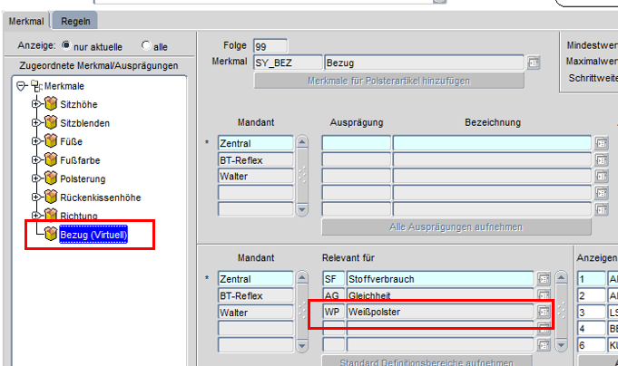Viewport: 618px width, 366px height.
Task: Click list icon next to Stoffverbrauch row
Action: [x=544, y=278]
